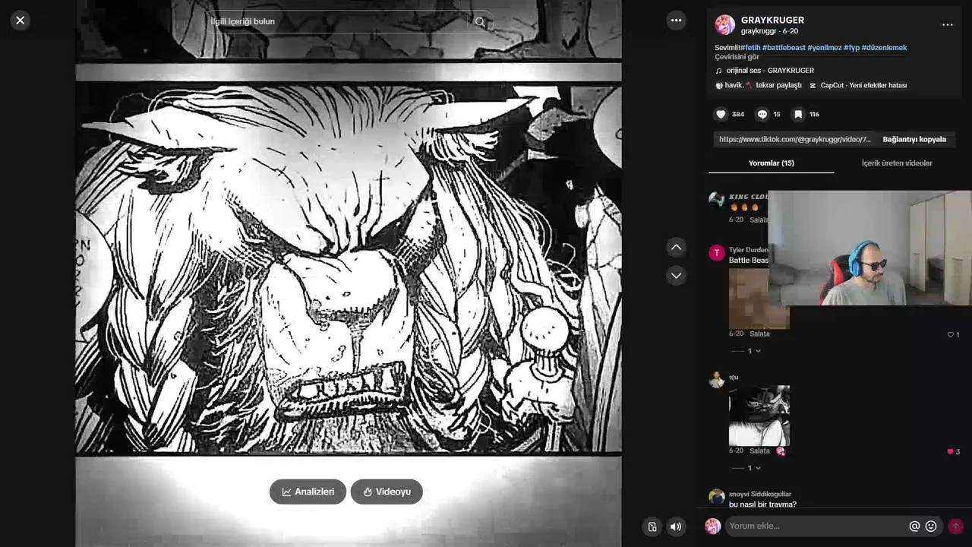Open the #düzenlemek hashtag
The height and width of the screenshot is (547, 972).
tap(884, 48)
